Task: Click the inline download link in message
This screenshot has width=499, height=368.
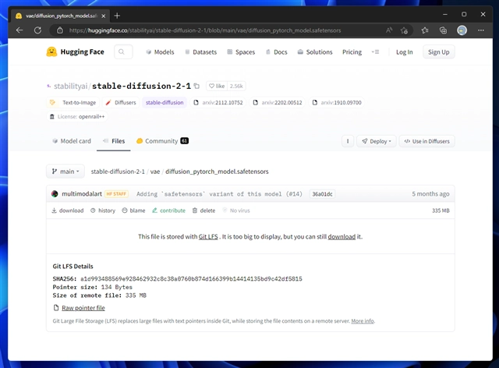Action: tap(342, 236)
